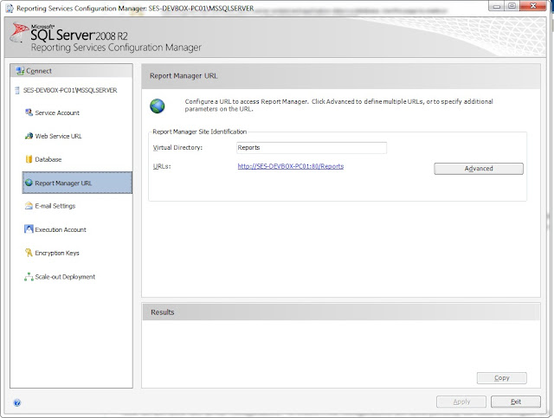Click the Virtual Directory label
554x418 pixels.
point(177,148)
